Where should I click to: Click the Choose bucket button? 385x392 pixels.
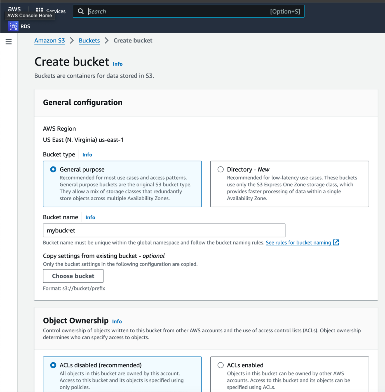(73, 276)
